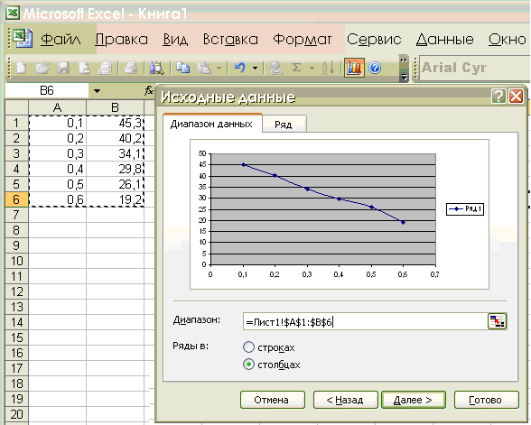The image size is (531, 425).
Task: Click the Print icon
Action: click(130, 68)
